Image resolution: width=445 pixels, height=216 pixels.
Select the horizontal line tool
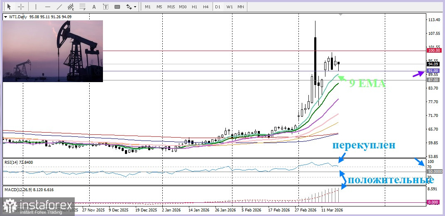coord(48,7)
